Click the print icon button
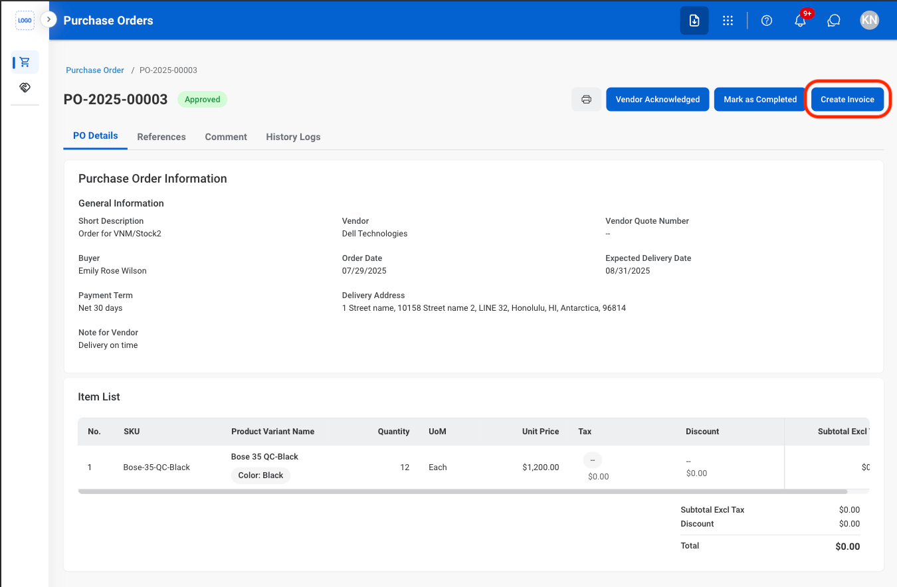This screenshot has height=587, width=897. point(586,100)
